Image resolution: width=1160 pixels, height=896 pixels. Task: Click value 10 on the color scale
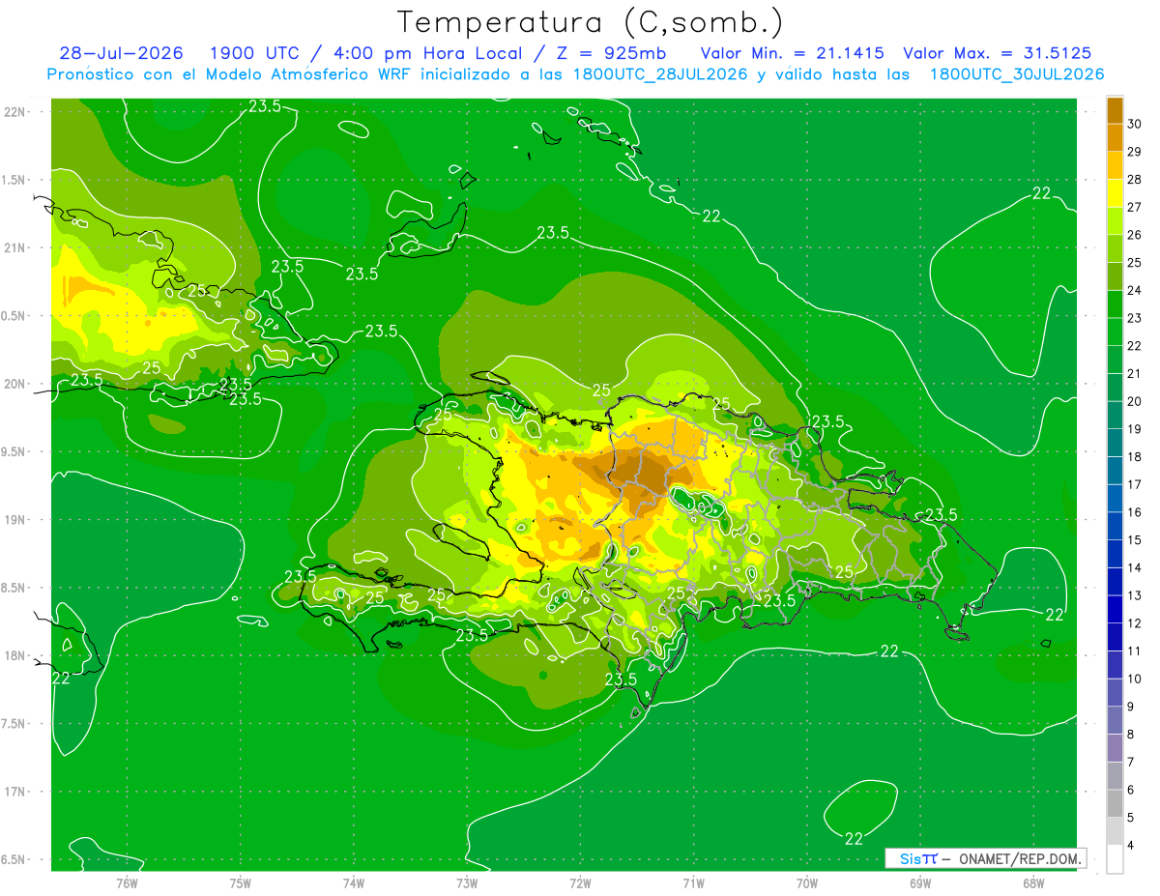(1135, 679)
